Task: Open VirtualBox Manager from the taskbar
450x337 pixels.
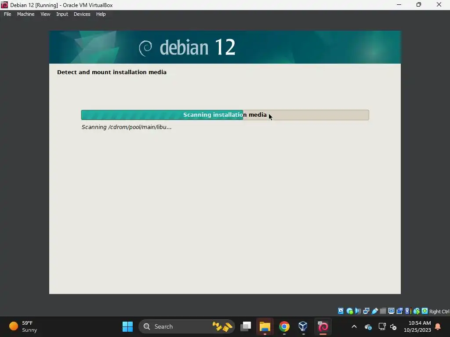Action: click(303, 326)
